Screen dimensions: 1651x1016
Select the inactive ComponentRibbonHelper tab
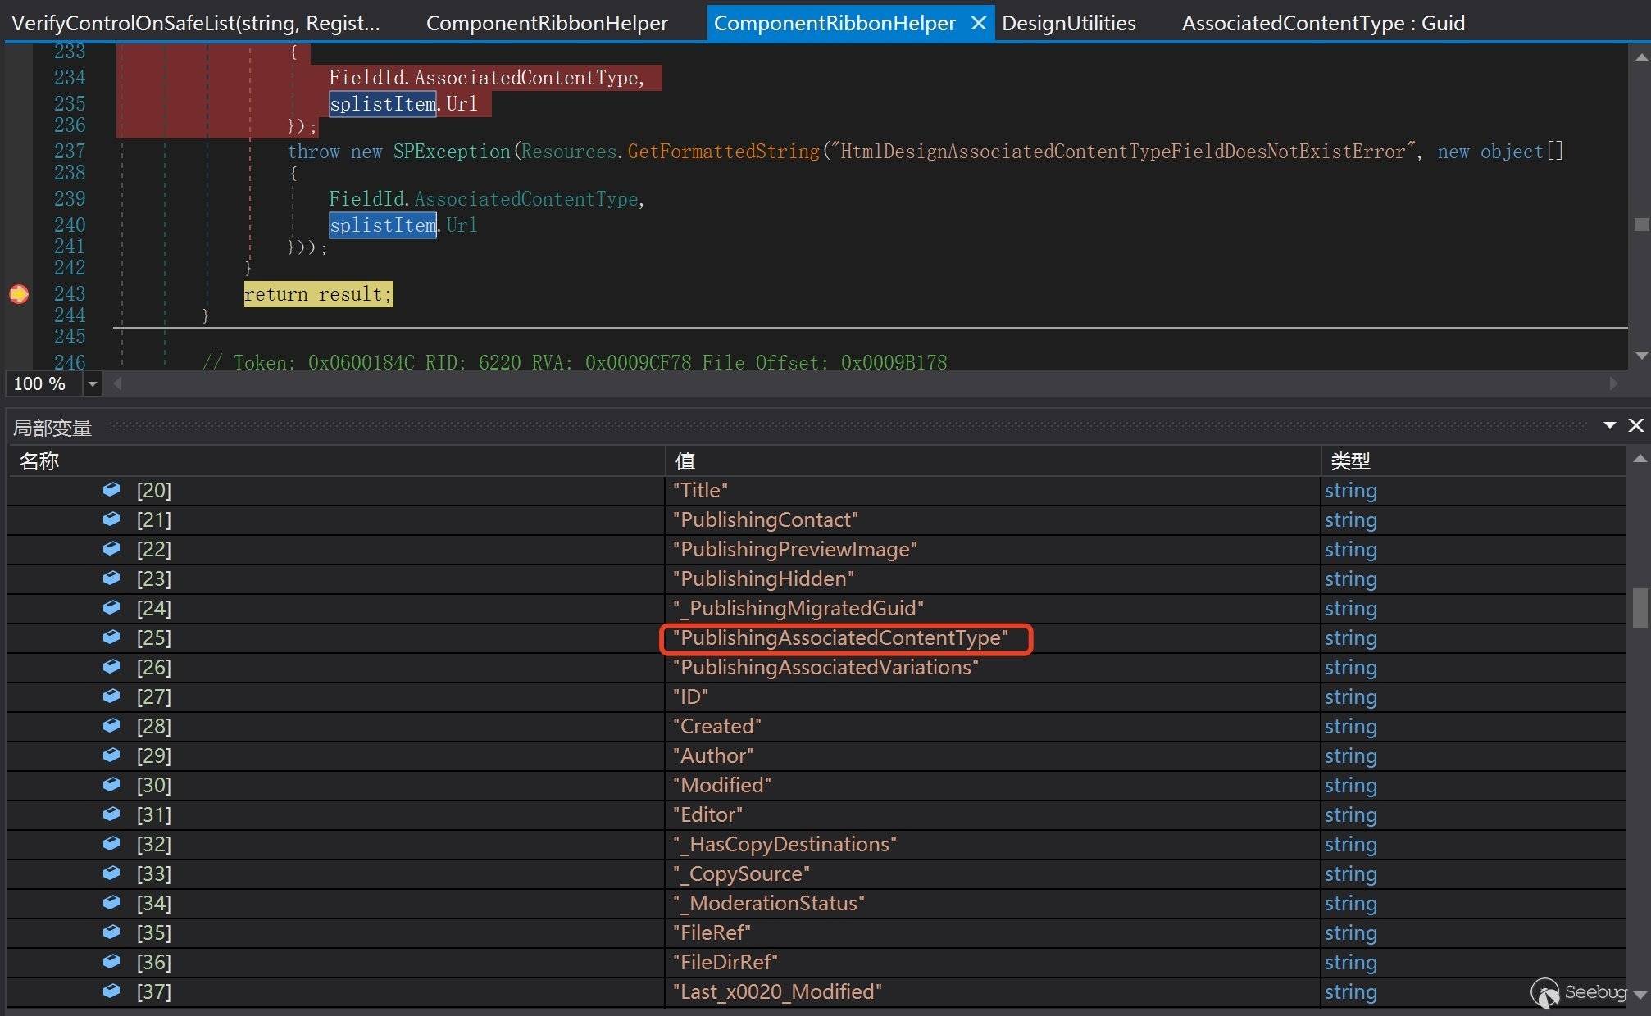pyautogui.click(x=547, y=23)
